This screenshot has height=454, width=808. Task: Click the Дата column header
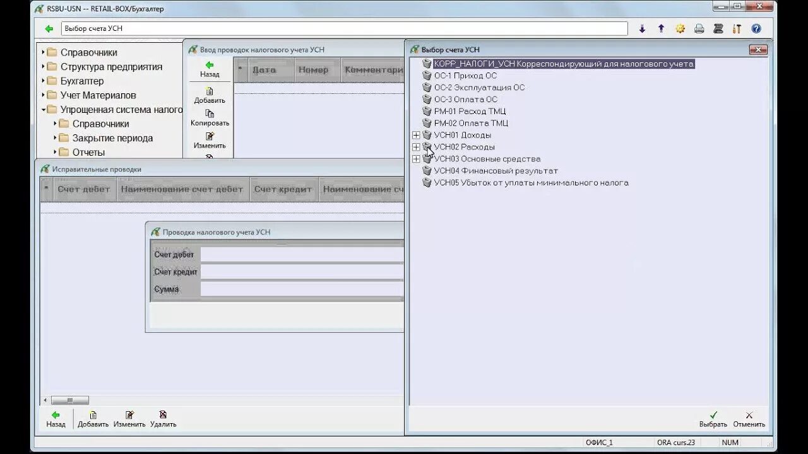pos(271,70)
